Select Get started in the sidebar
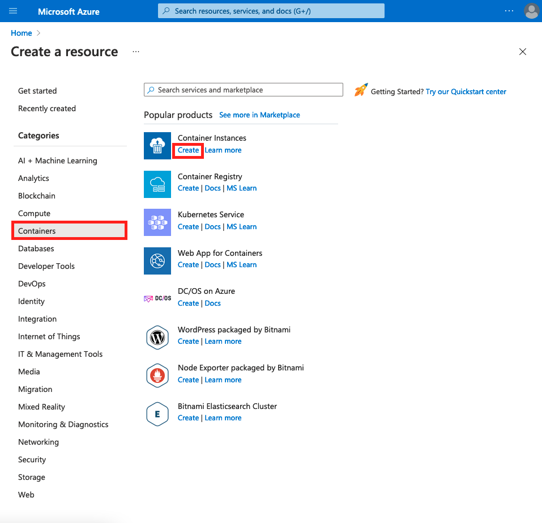This screenshot has width=542, height=523. tap(37, 91)
